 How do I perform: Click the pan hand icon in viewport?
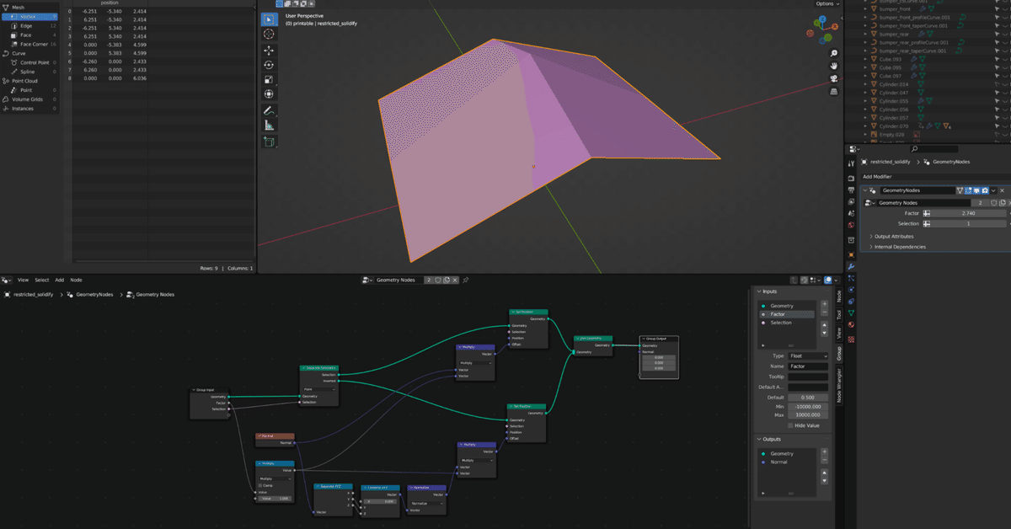click(833, 65)
